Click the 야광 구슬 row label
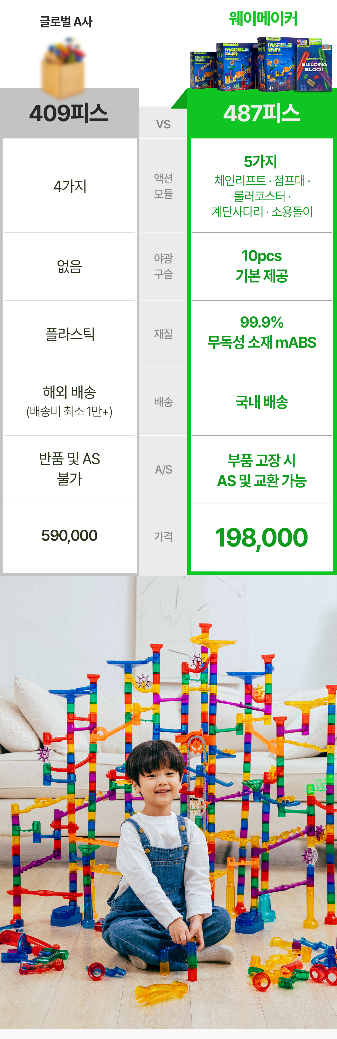Image resolution: width=337 pixels, height=1039 pixels. click(x=163, y=266)
